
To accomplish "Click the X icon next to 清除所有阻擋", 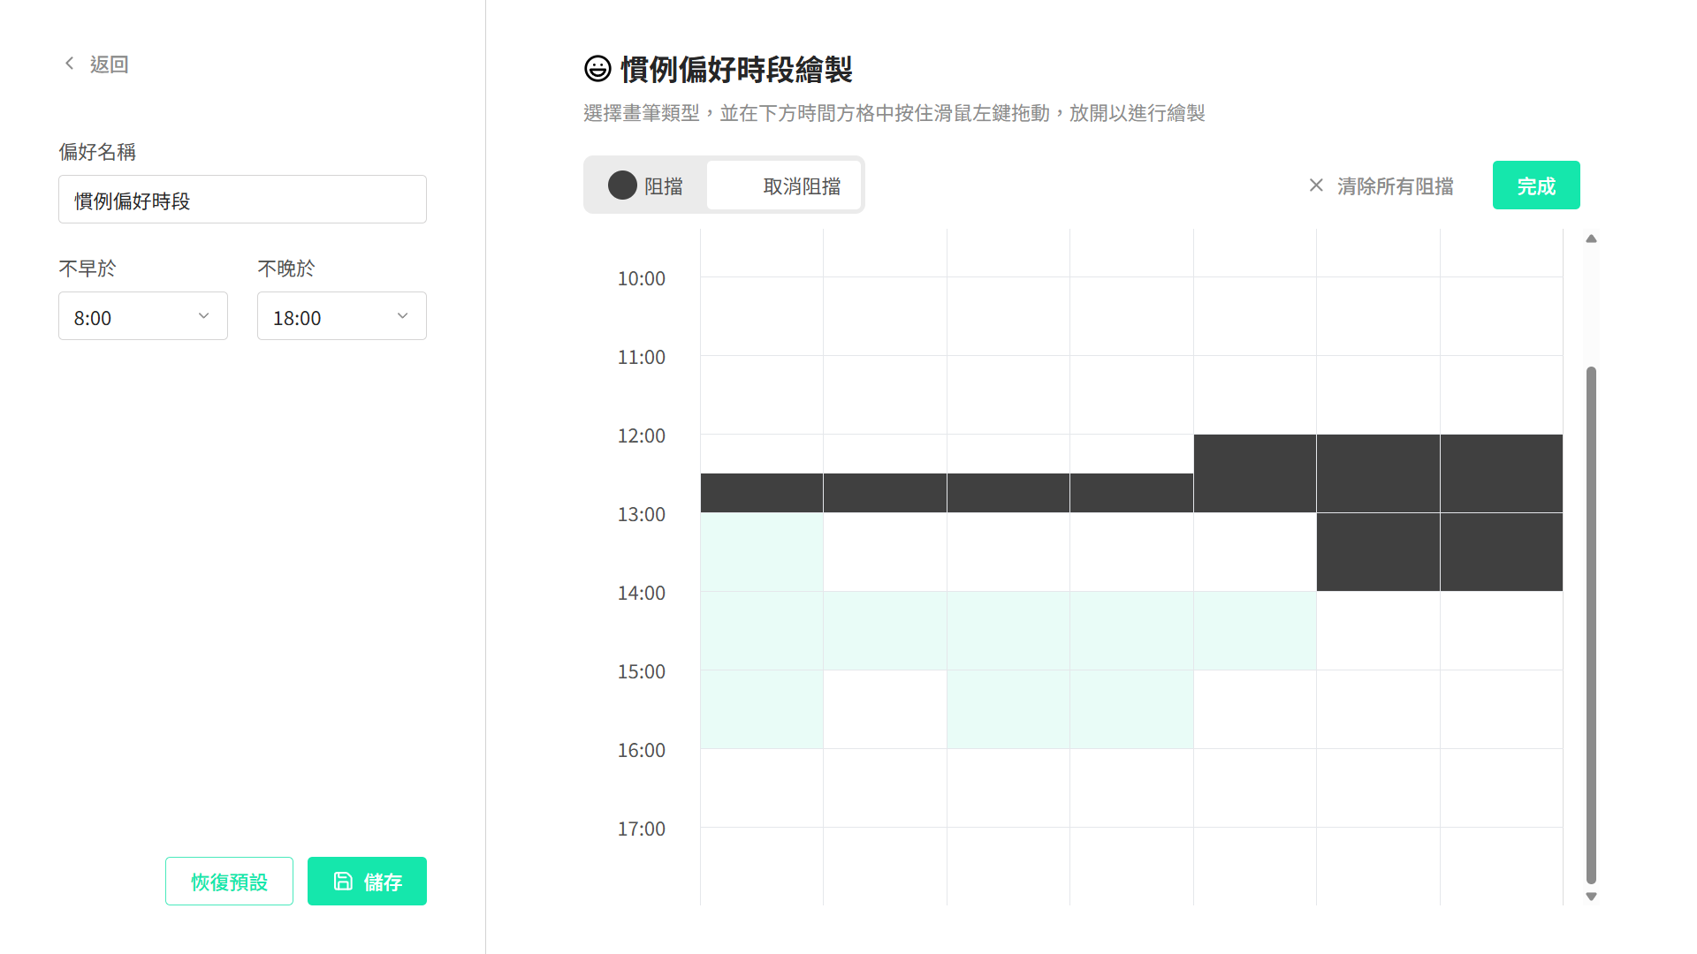I will [x=1316, y=185].
